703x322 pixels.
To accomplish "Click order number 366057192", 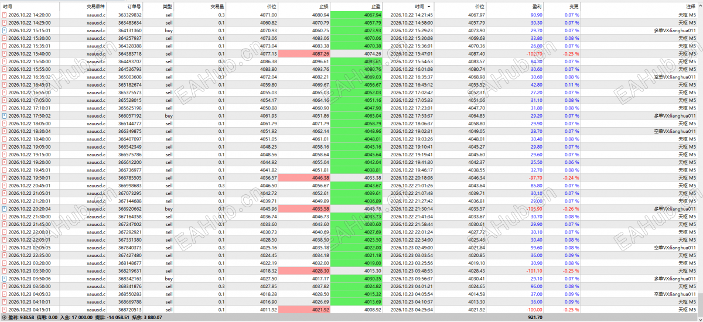I will 129,115.
